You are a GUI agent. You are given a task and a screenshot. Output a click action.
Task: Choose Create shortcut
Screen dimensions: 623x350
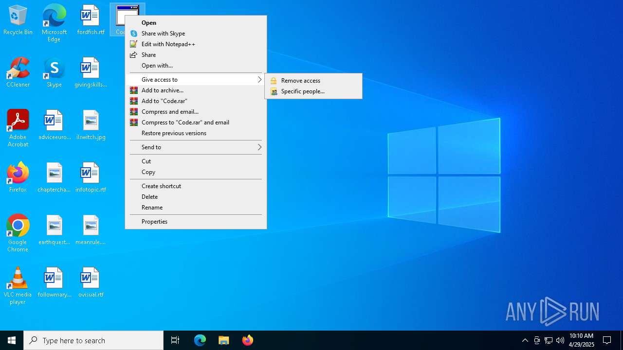[x=196, y=186]
